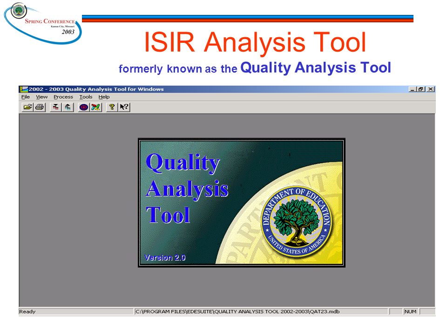Open the Help menu
447x335 pixels.
click(104, 97)
